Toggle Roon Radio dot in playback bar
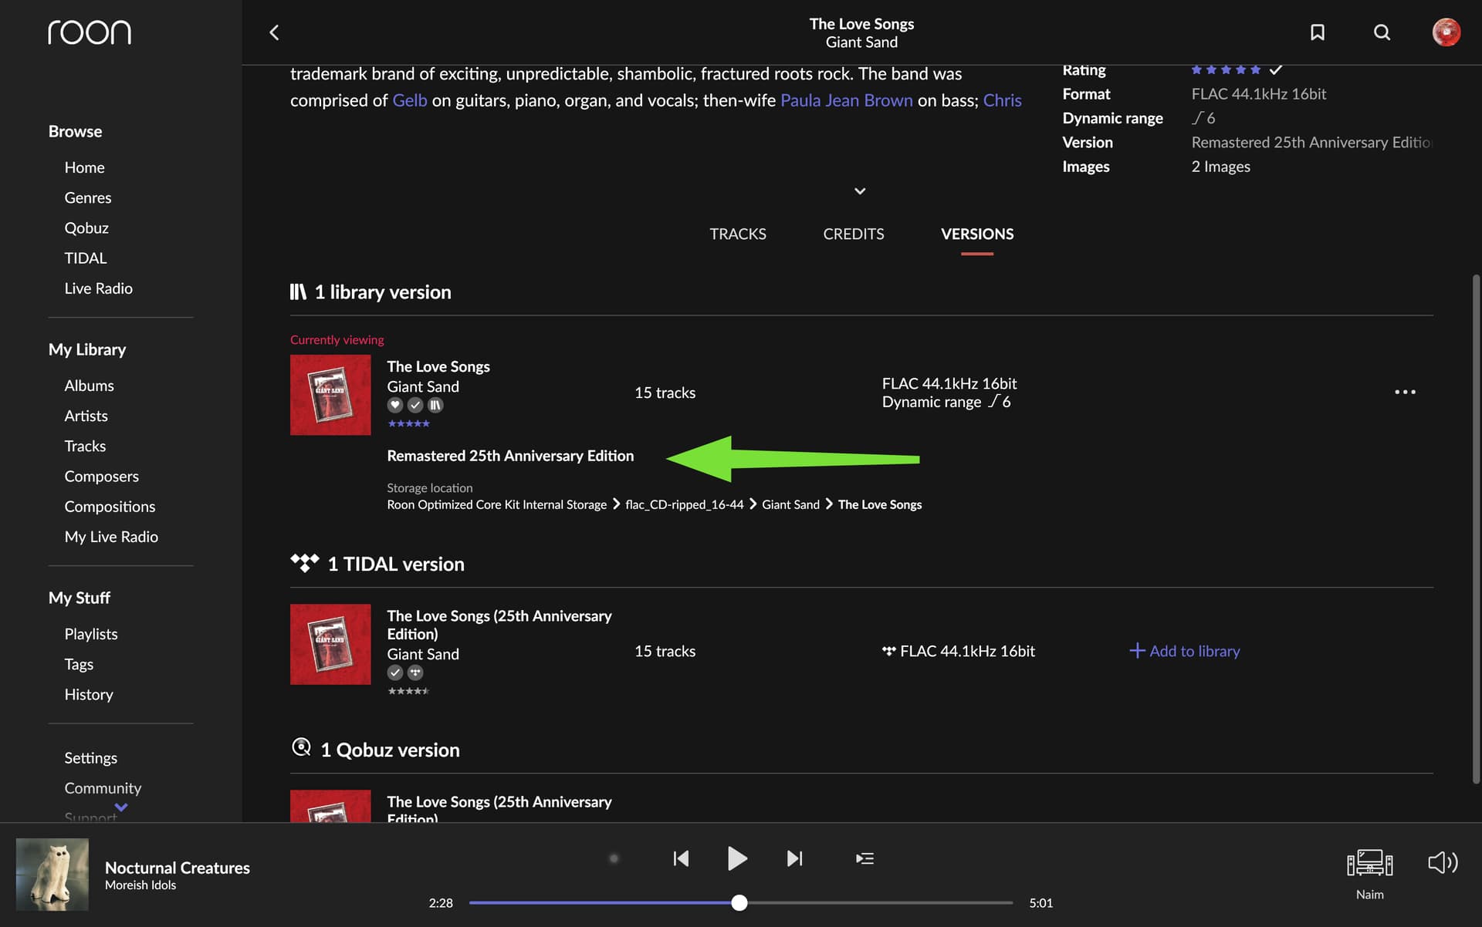Screen dimensions: 1482x927 [614, 858]
